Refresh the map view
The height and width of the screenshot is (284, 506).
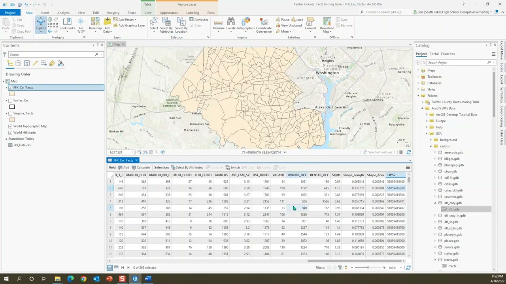pos(408,152)
